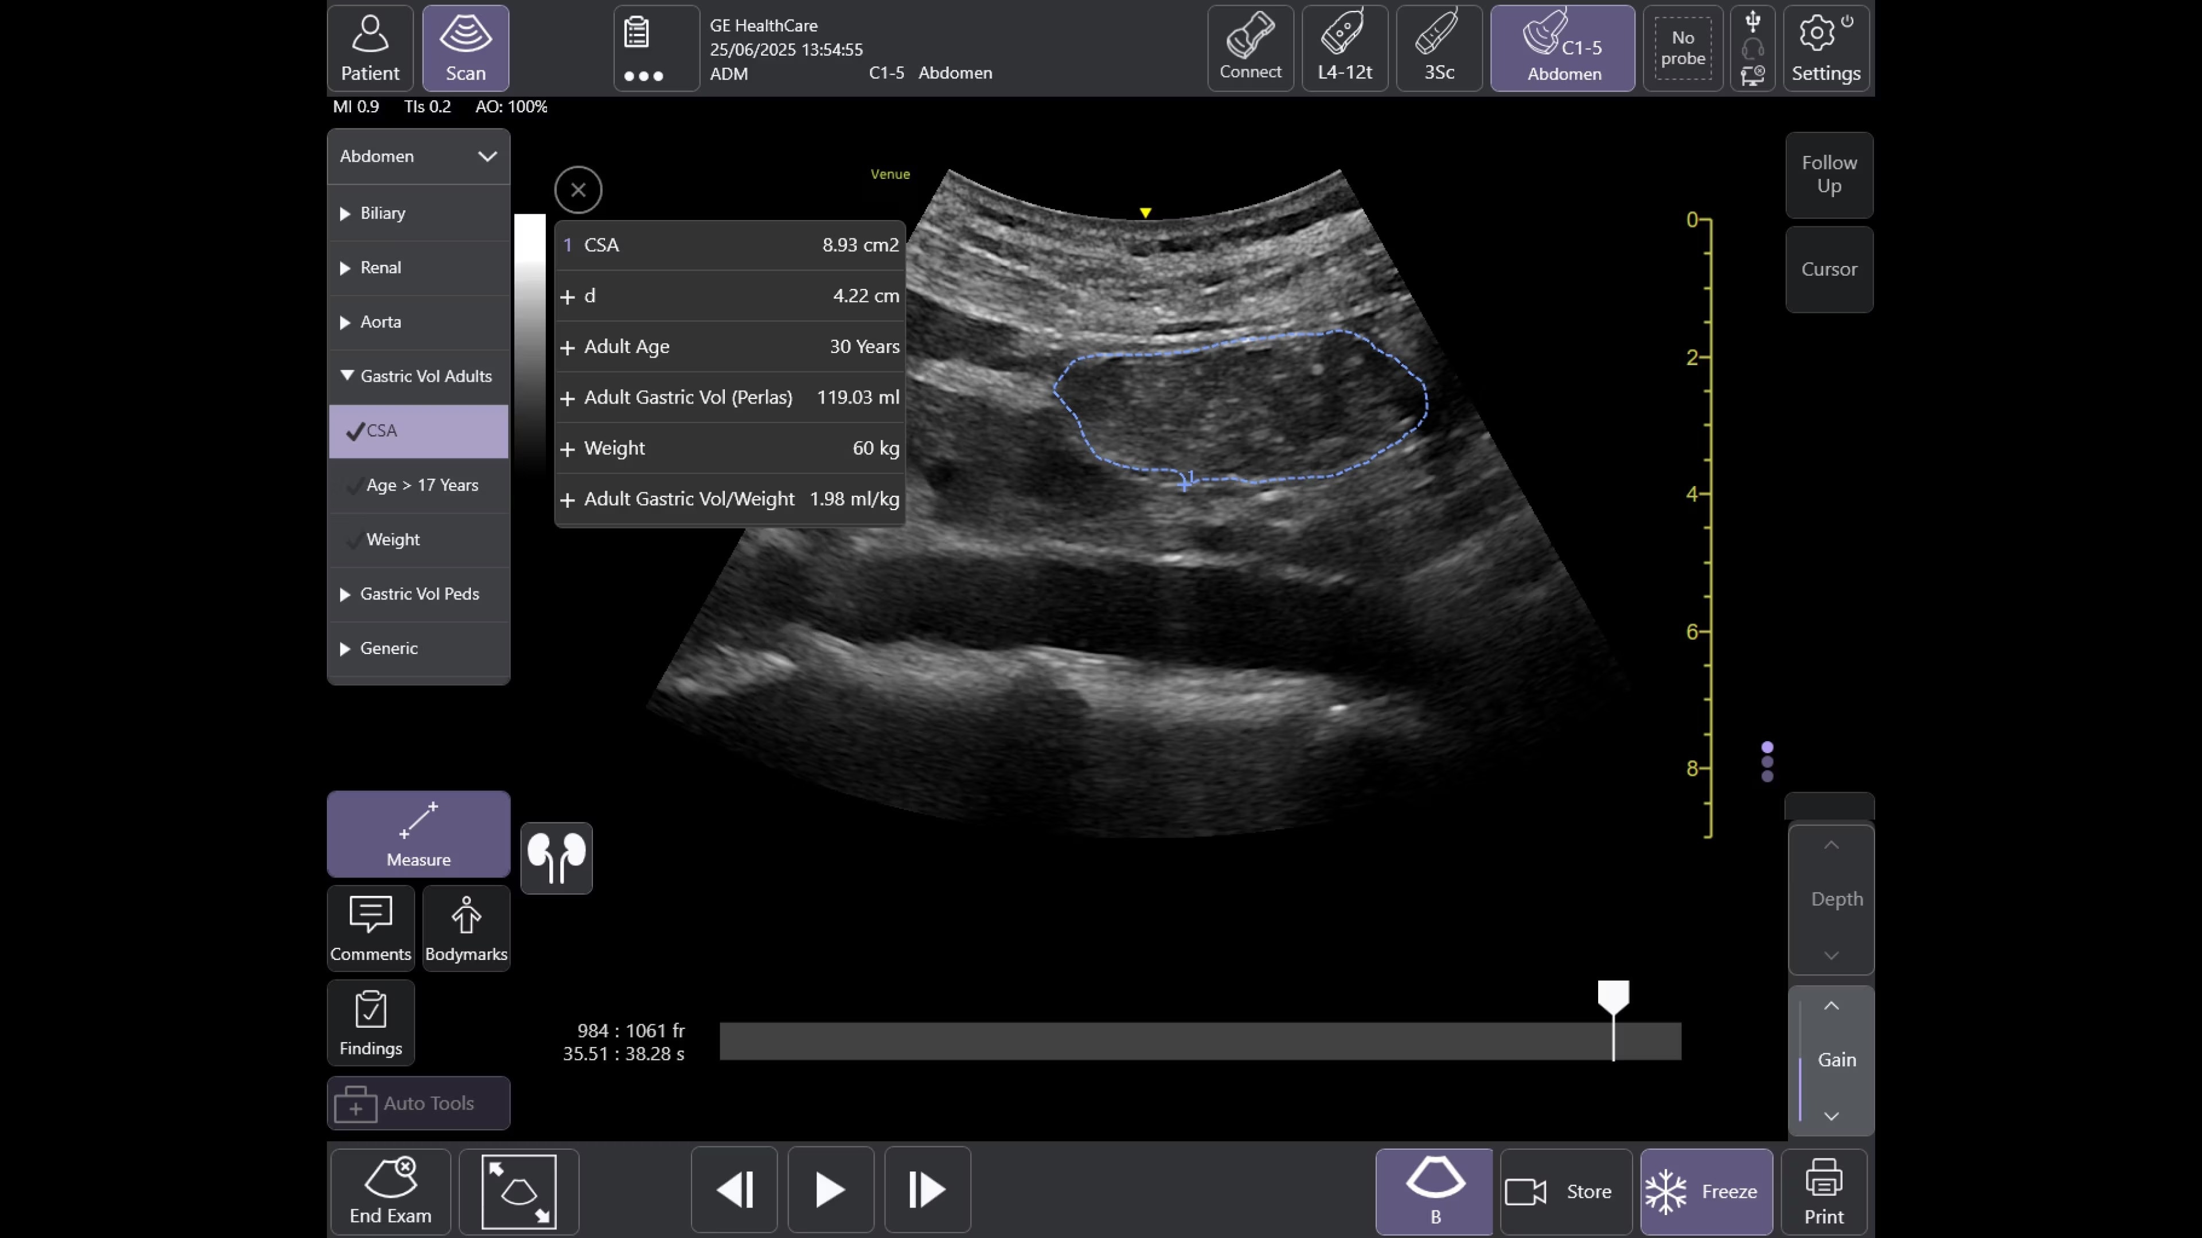
Task: Toggle the Freeze button
Action: (1705, 1191)
